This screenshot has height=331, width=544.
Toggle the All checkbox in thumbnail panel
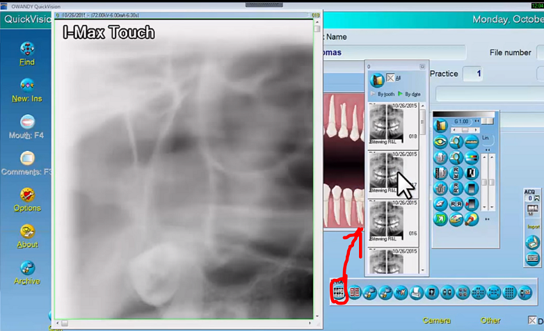pyautogui.click(x=390, y=78)
